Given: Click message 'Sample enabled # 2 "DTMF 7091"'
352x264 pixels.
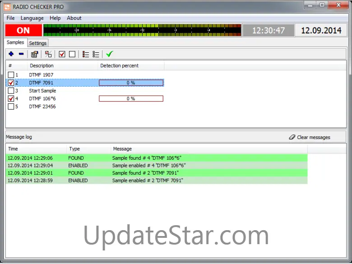Looking at the screenshot, I should [x=148, y=181].
